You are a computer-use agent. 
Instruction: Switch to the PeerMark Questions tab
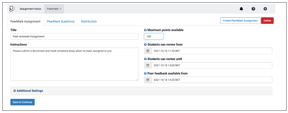61,21
